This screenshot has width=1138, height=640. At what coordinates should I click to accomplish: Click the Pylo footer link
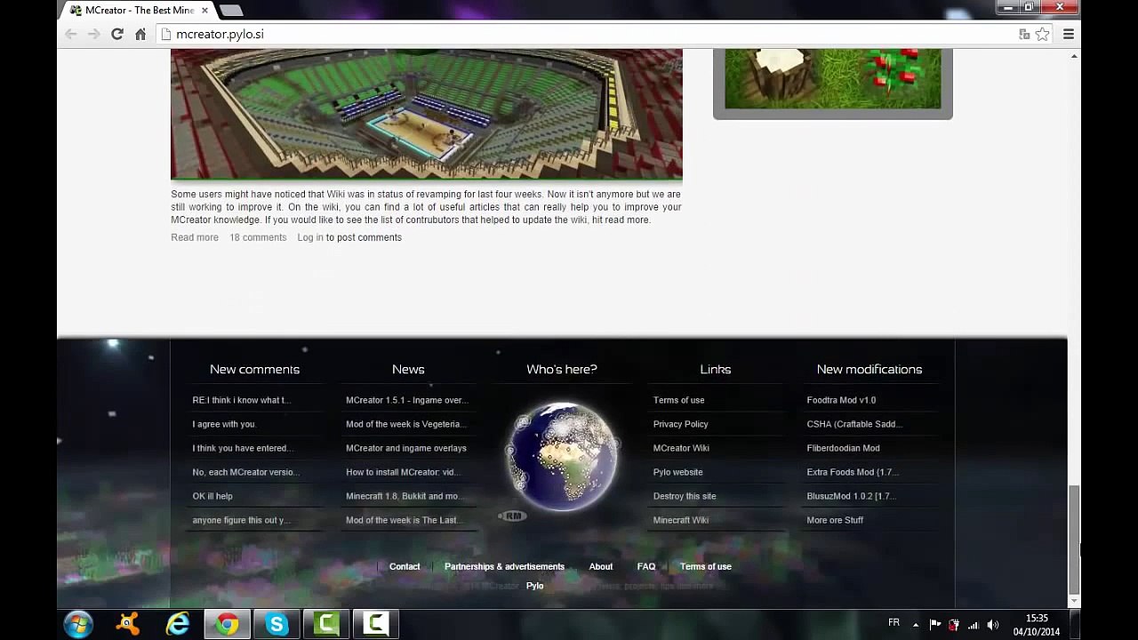534,586
